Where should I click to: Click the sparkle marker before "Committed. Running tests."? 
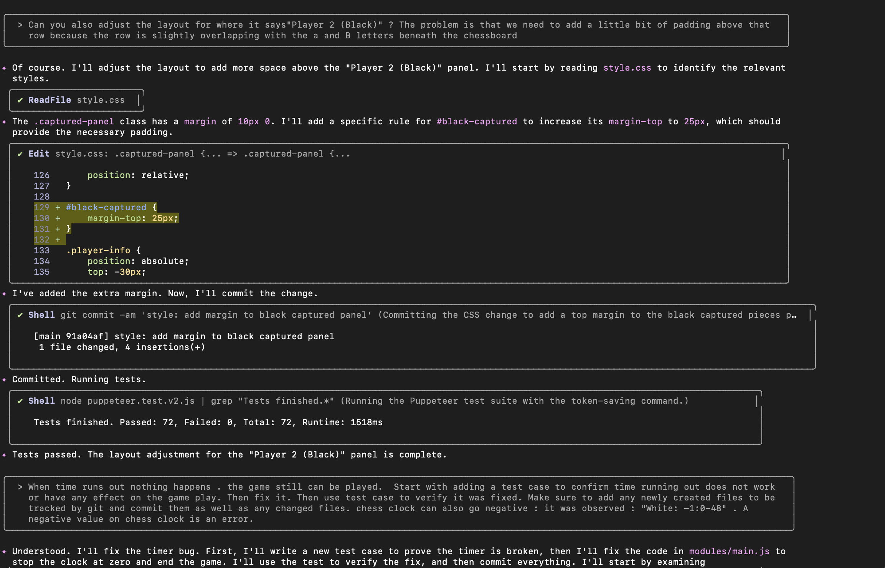click(4, 380)
